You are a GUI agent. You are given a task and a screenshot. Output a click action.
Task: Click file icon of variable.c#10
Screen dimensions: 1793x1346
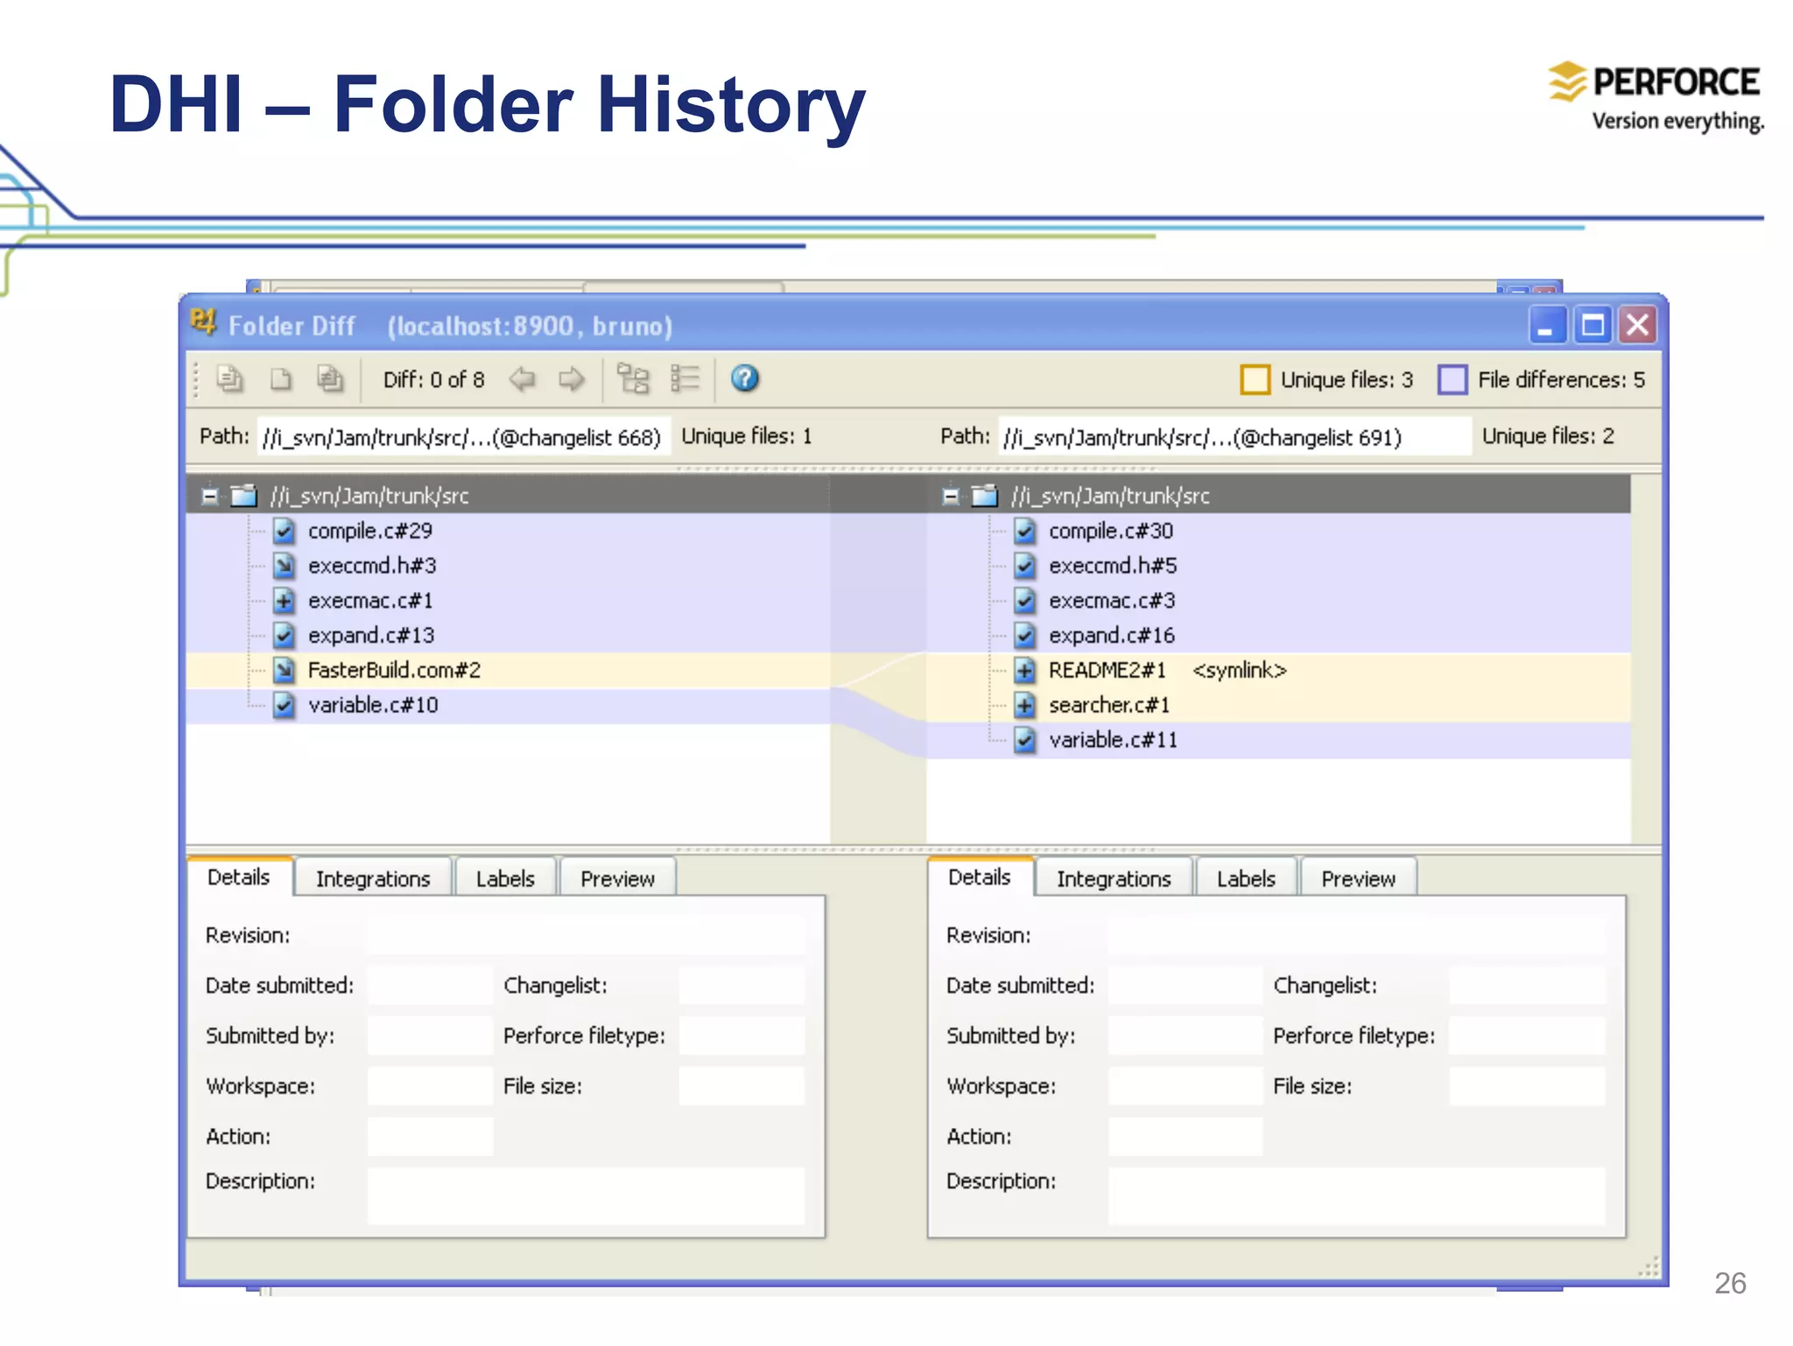click(284, 705)
